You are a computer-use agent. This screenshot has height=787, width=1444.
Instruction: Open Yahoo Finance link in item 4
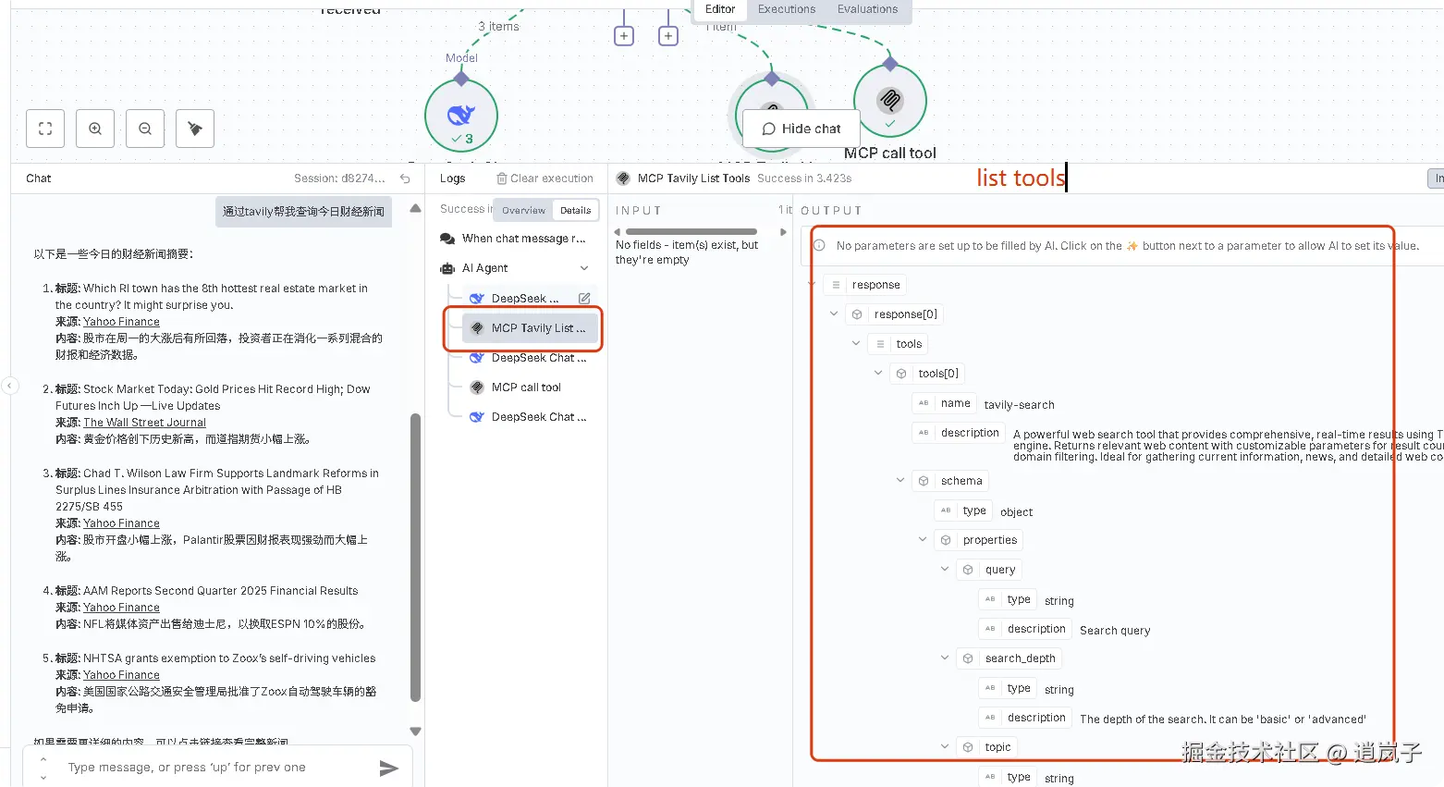[x=121, y=608]
